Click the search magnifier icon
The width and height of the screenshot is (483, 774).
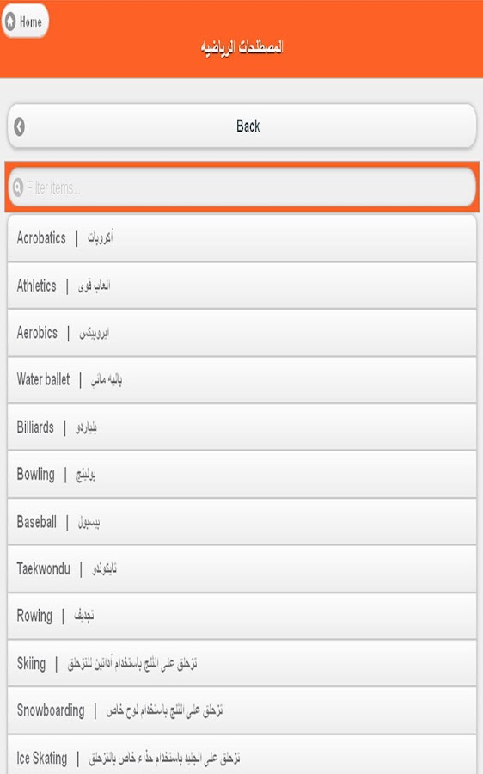coord(18,187)
